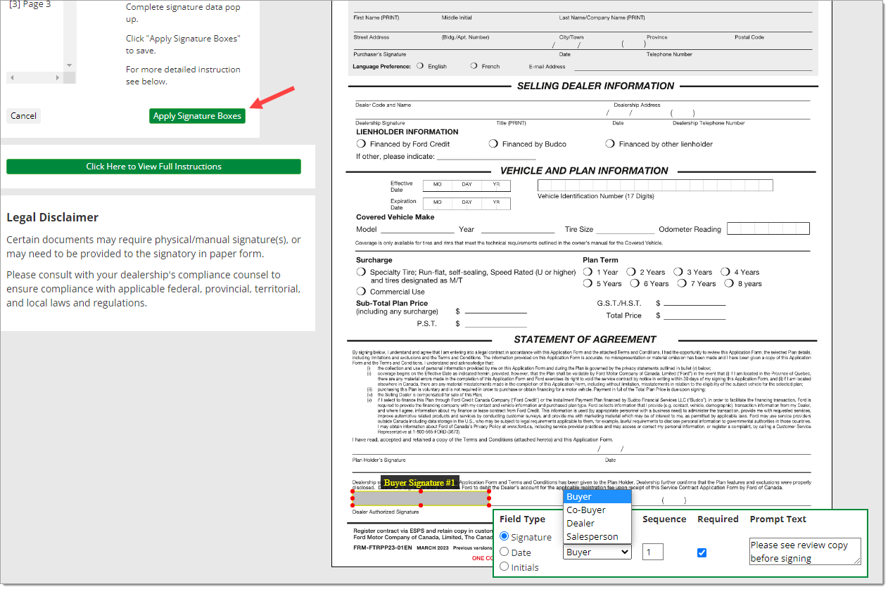Select Financed by Ford Credit option
888x589 pixels.
(361, 143)
